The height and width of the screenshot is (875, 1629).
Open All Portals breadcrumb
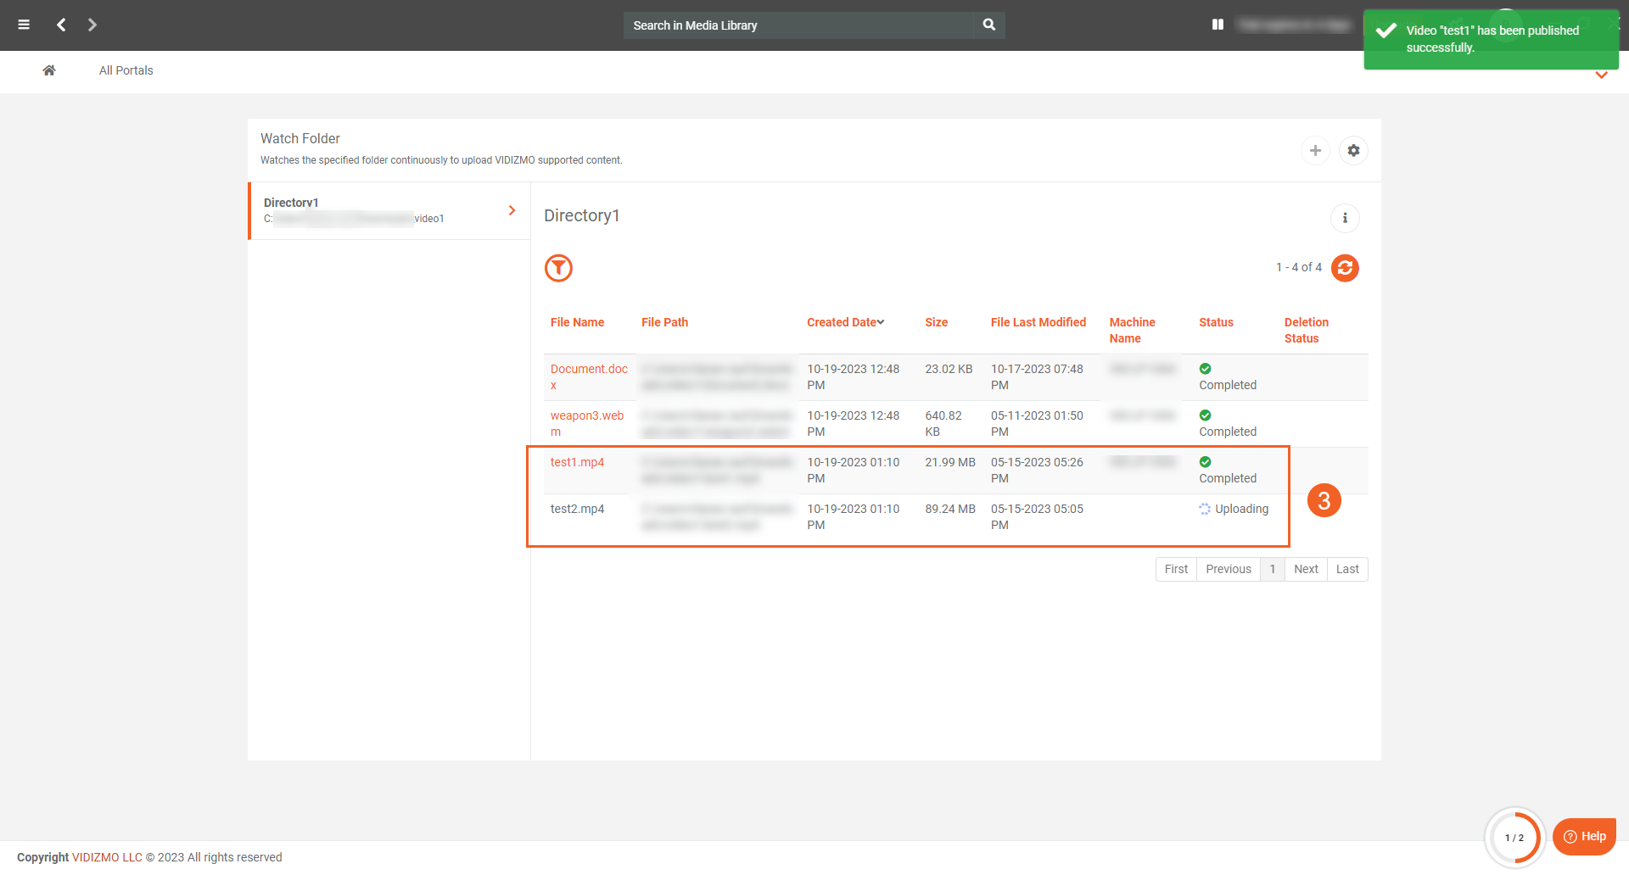(x=126, y=70)
